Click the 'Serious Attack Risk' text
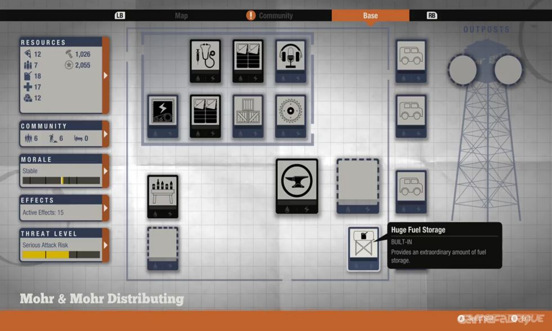This screenshot has width=552, height=331. [x=45, y=245]
